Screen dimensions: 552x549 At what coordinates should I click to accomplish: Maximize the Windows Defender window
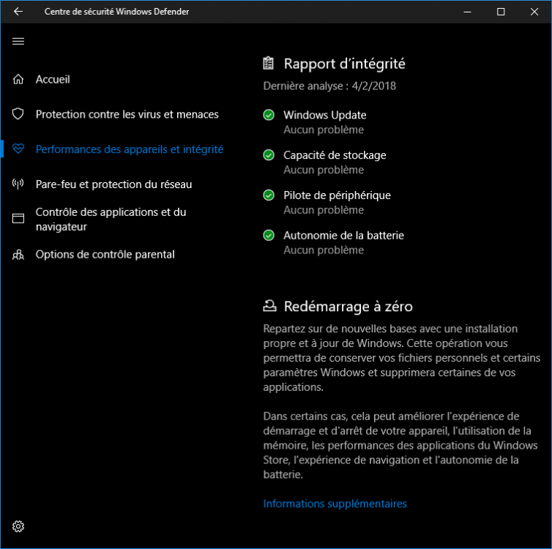[501, 12]
